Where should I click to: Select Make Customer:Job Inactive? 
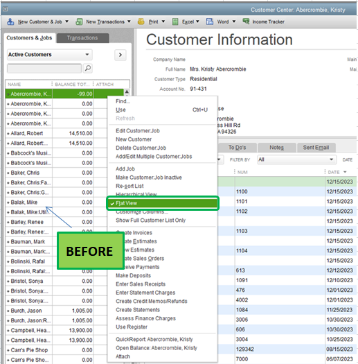tap(149, 177)
